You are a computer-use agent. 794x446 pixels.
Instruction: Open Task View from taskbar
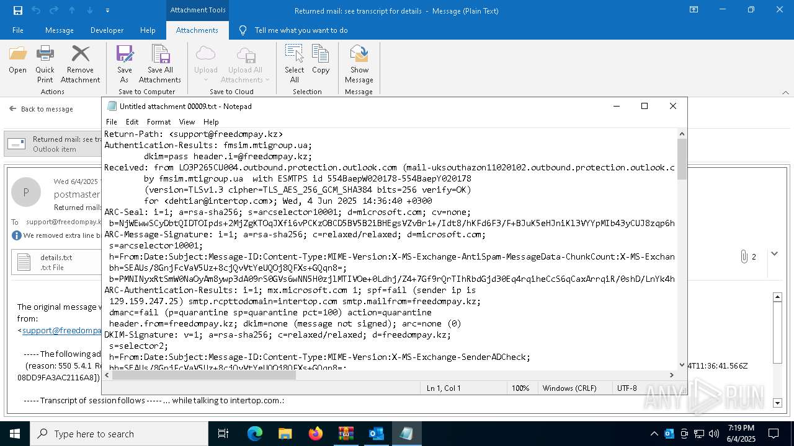[x=223, y=434]
